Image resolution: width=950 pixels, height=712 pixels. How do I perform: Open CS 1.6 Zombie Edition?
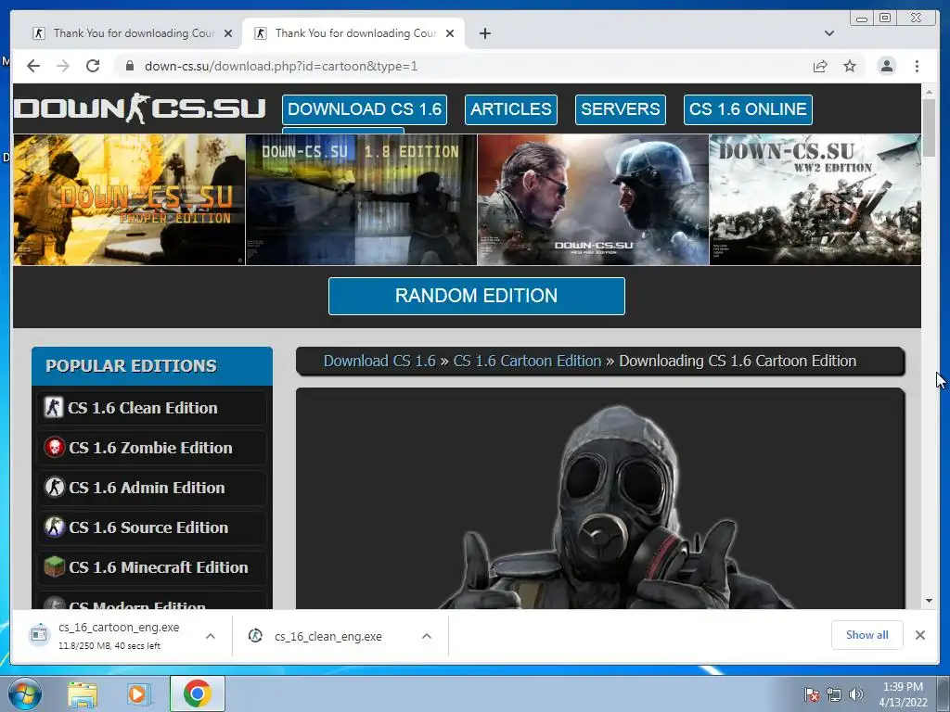(151, 448)
